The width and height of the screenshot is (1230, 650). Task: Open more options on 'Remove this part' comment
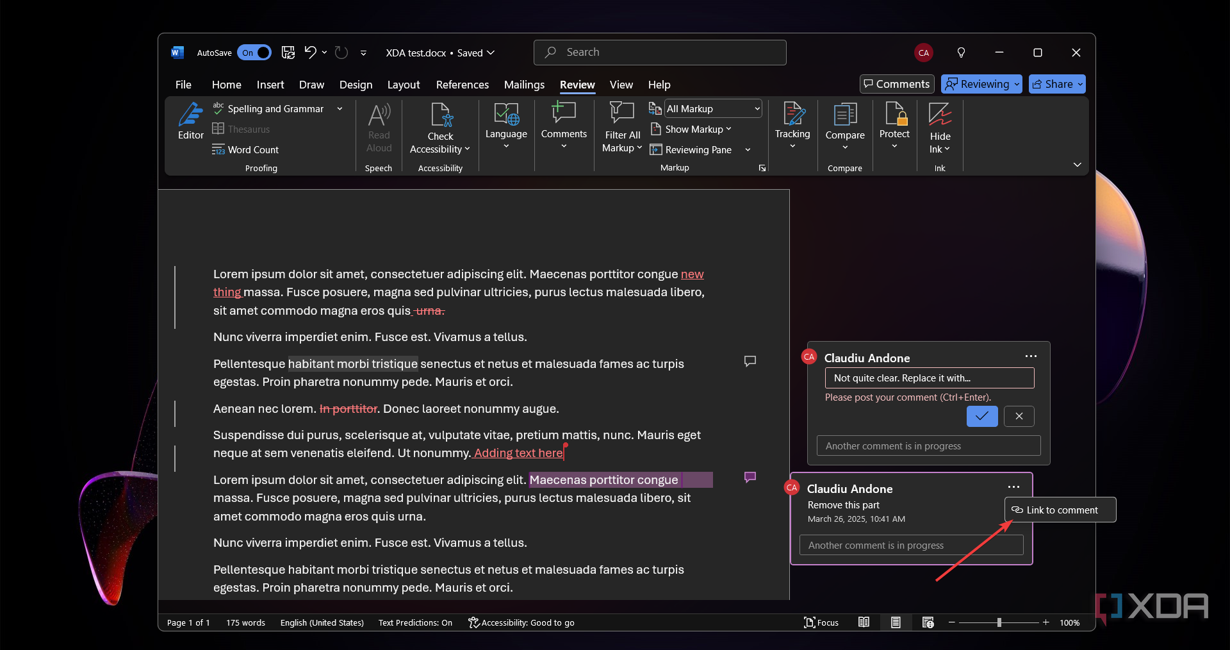(1013, 487)
